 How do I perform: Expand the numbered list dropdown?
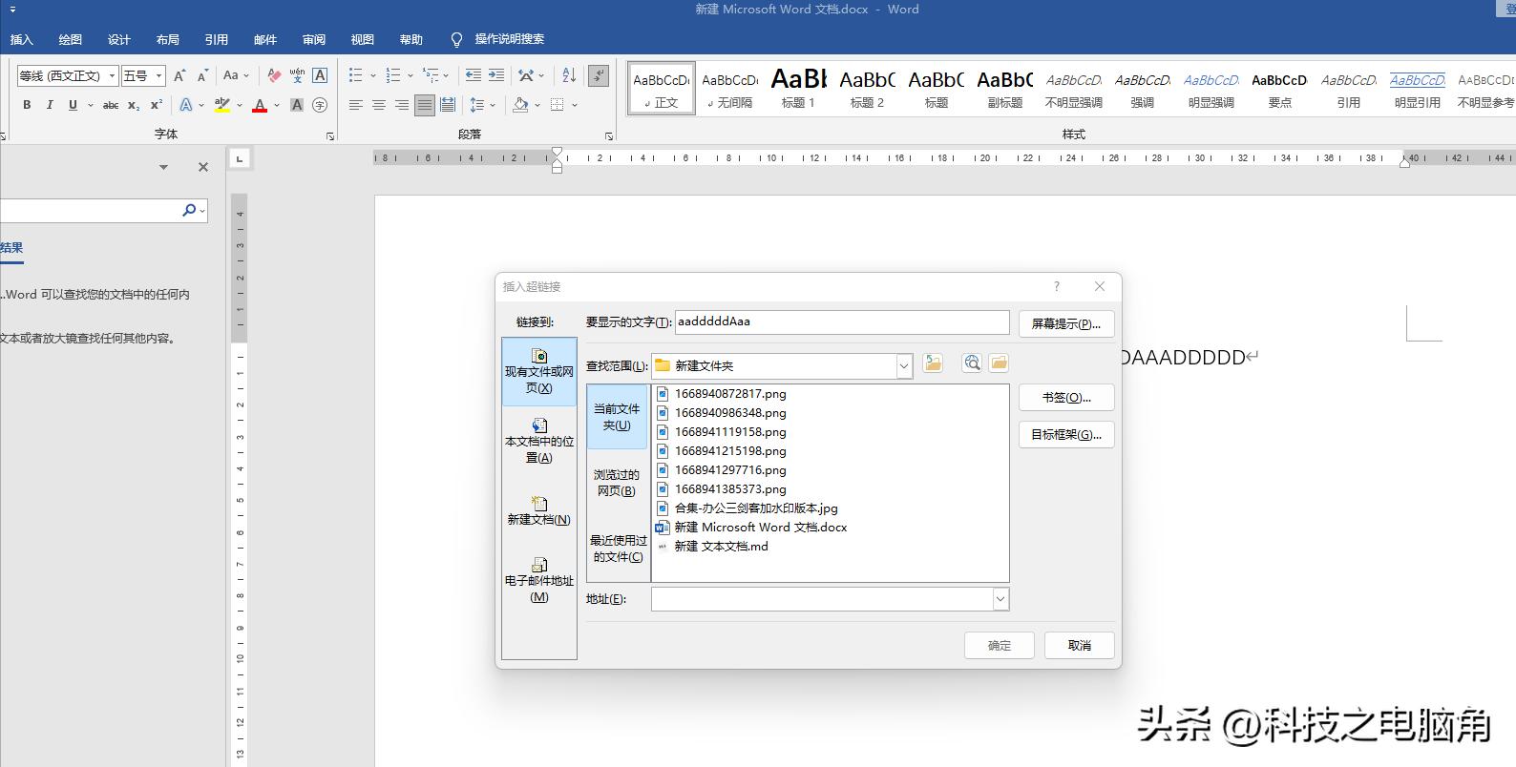pos(410,75)
